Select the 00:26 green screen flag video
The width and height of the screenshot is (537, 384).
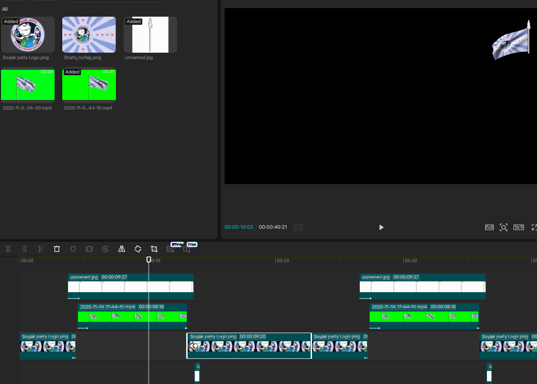28,84
